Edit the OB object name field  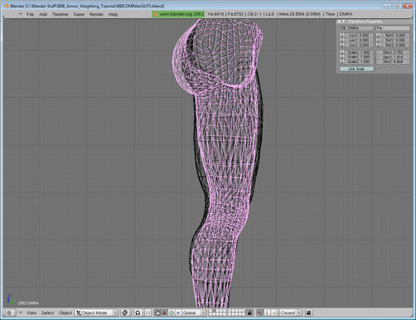pos(356,28)
